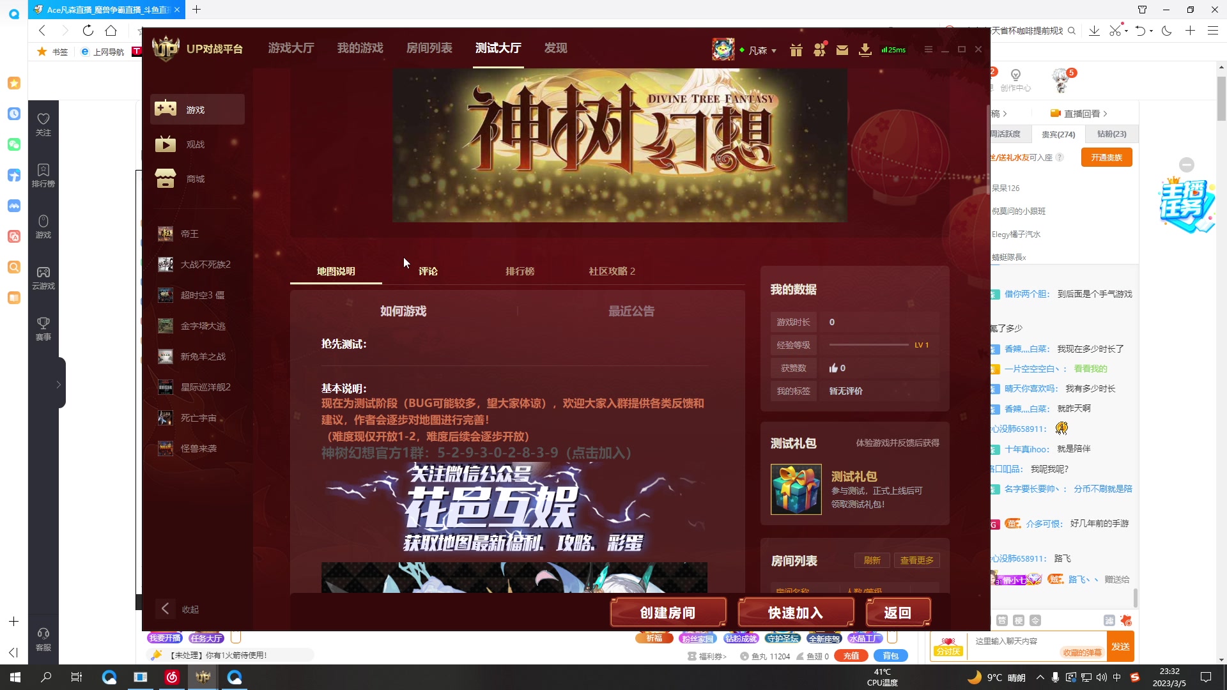Click 查看更多 in the room list panel
This screenshot has width=1227, height=690.
point(916,560)
